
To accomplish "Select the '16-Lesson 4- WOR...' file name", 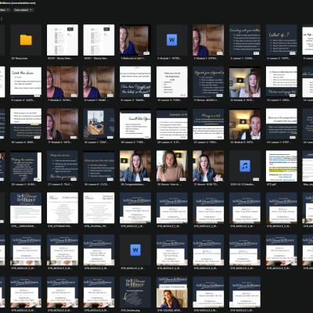I will tap(23, 142).
